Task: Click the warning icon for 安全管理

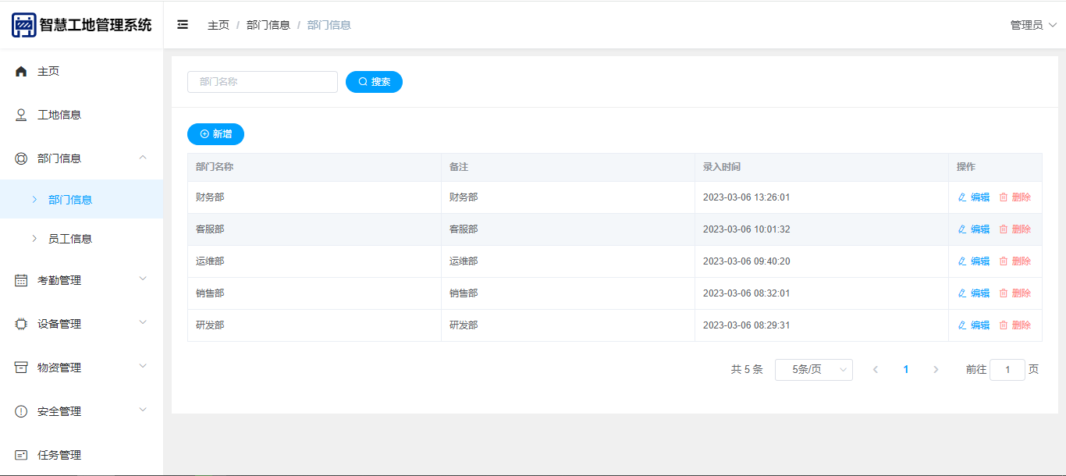Action: [21, 411]
